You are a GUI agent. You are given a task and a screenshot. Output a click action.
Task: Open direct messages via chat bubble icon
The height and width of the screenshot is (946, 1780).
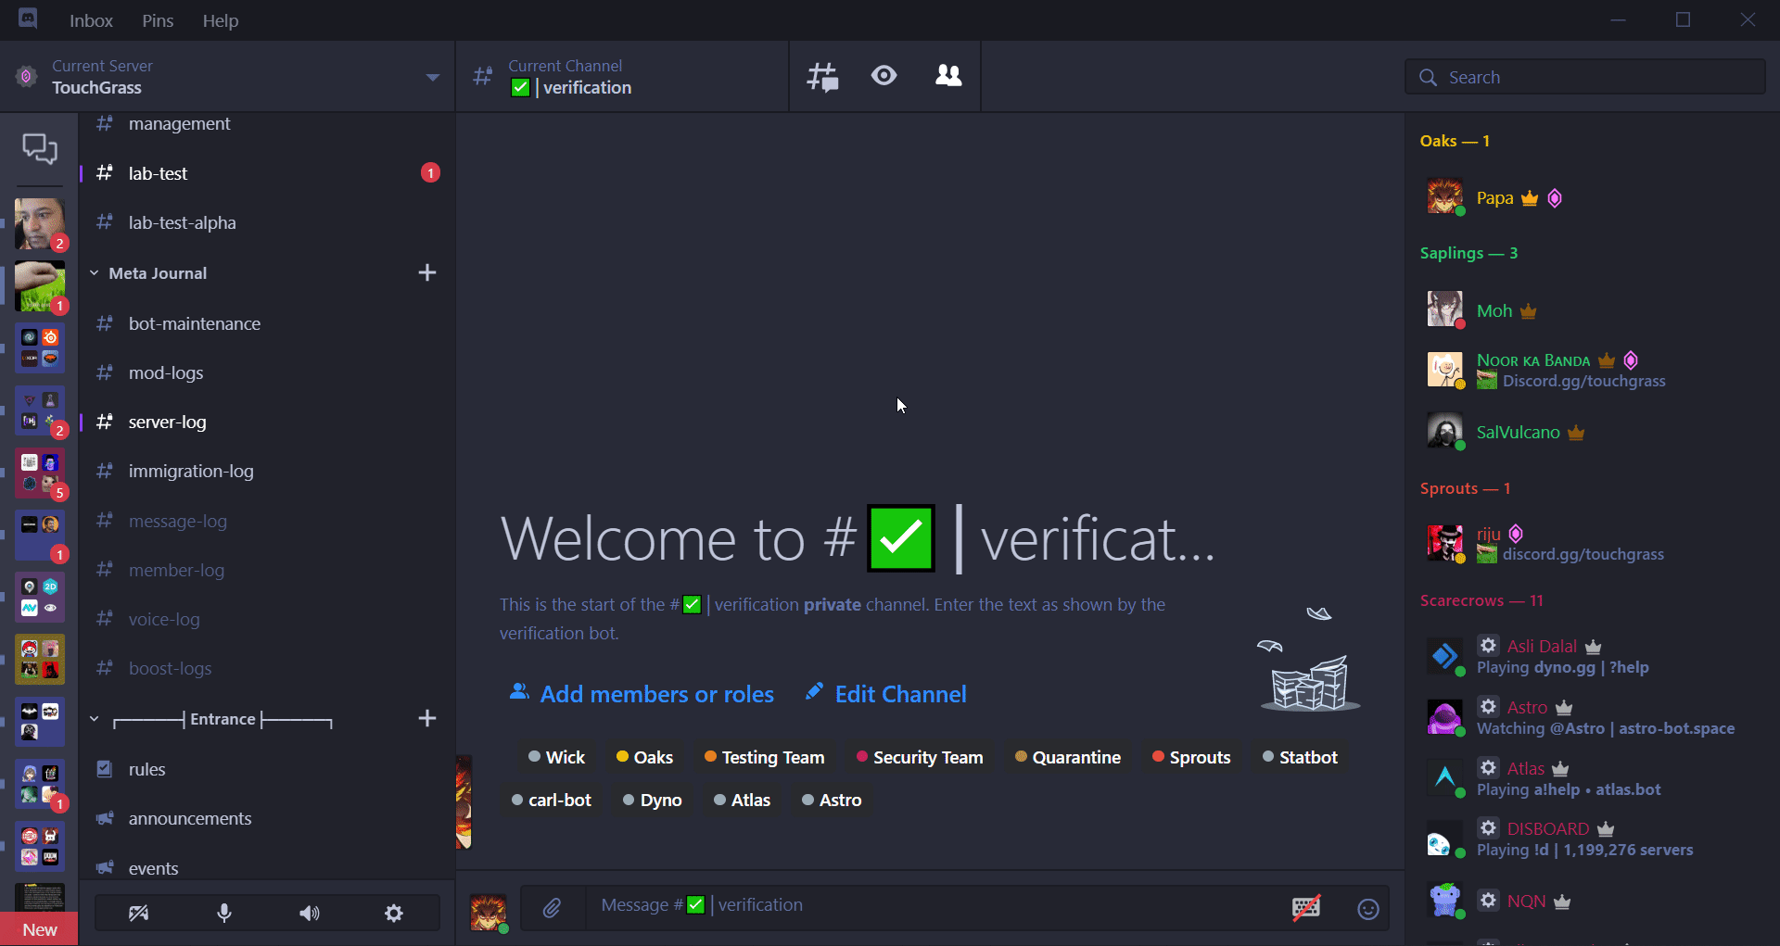pos(39,148)
